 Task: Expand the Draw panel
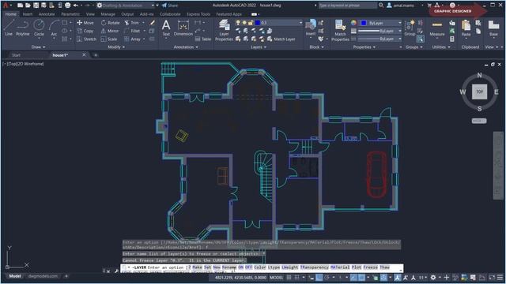click(38, 47)
